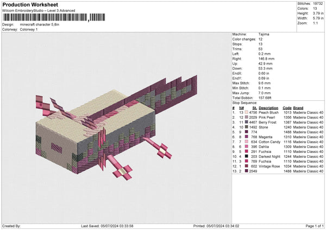The image size is (326, 230).
Task: Click the 'Cotton Candy' description text
Action: 269,142
